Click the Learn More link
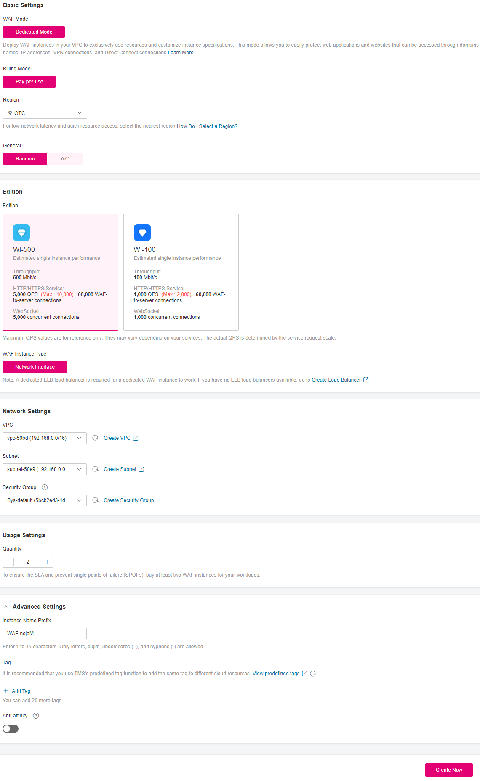 181,53
